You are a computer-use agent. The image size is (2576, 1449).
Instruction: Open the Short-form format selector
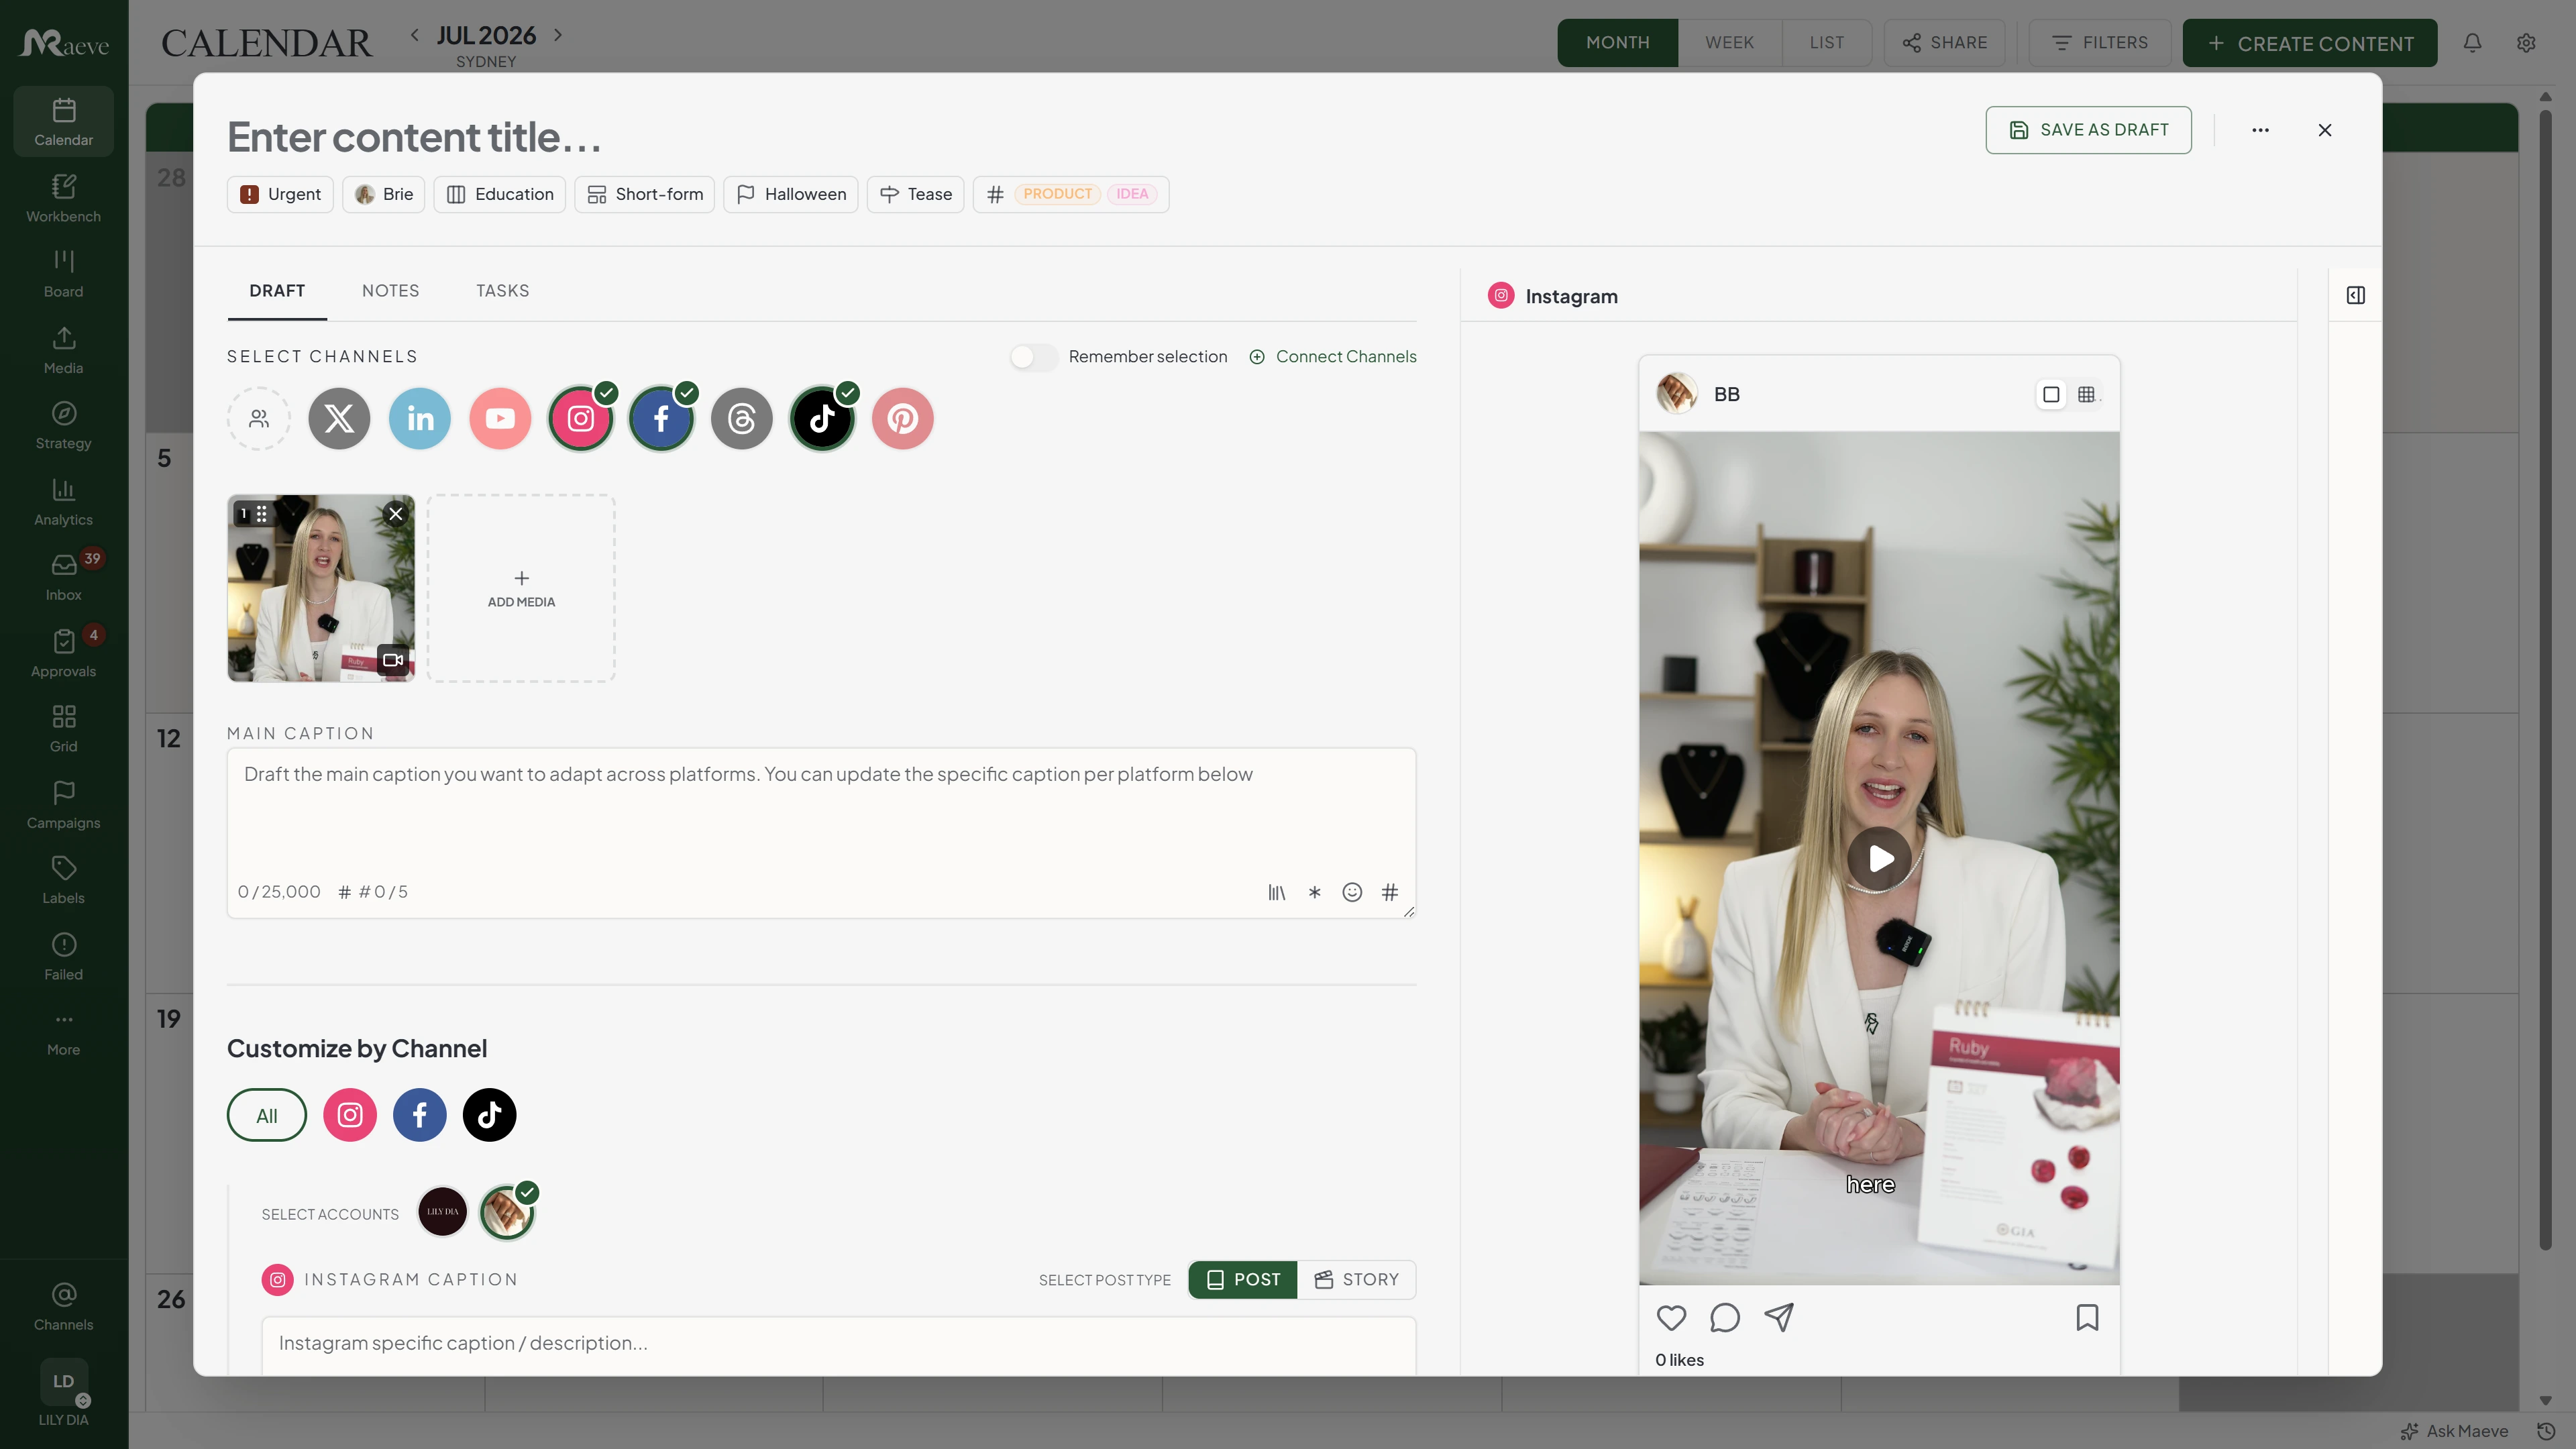645,194
